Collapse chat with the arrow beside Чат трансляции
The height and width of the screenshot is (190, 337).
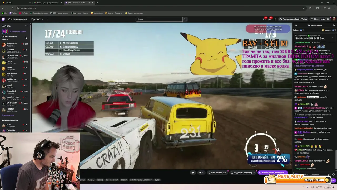click(295, 25)
